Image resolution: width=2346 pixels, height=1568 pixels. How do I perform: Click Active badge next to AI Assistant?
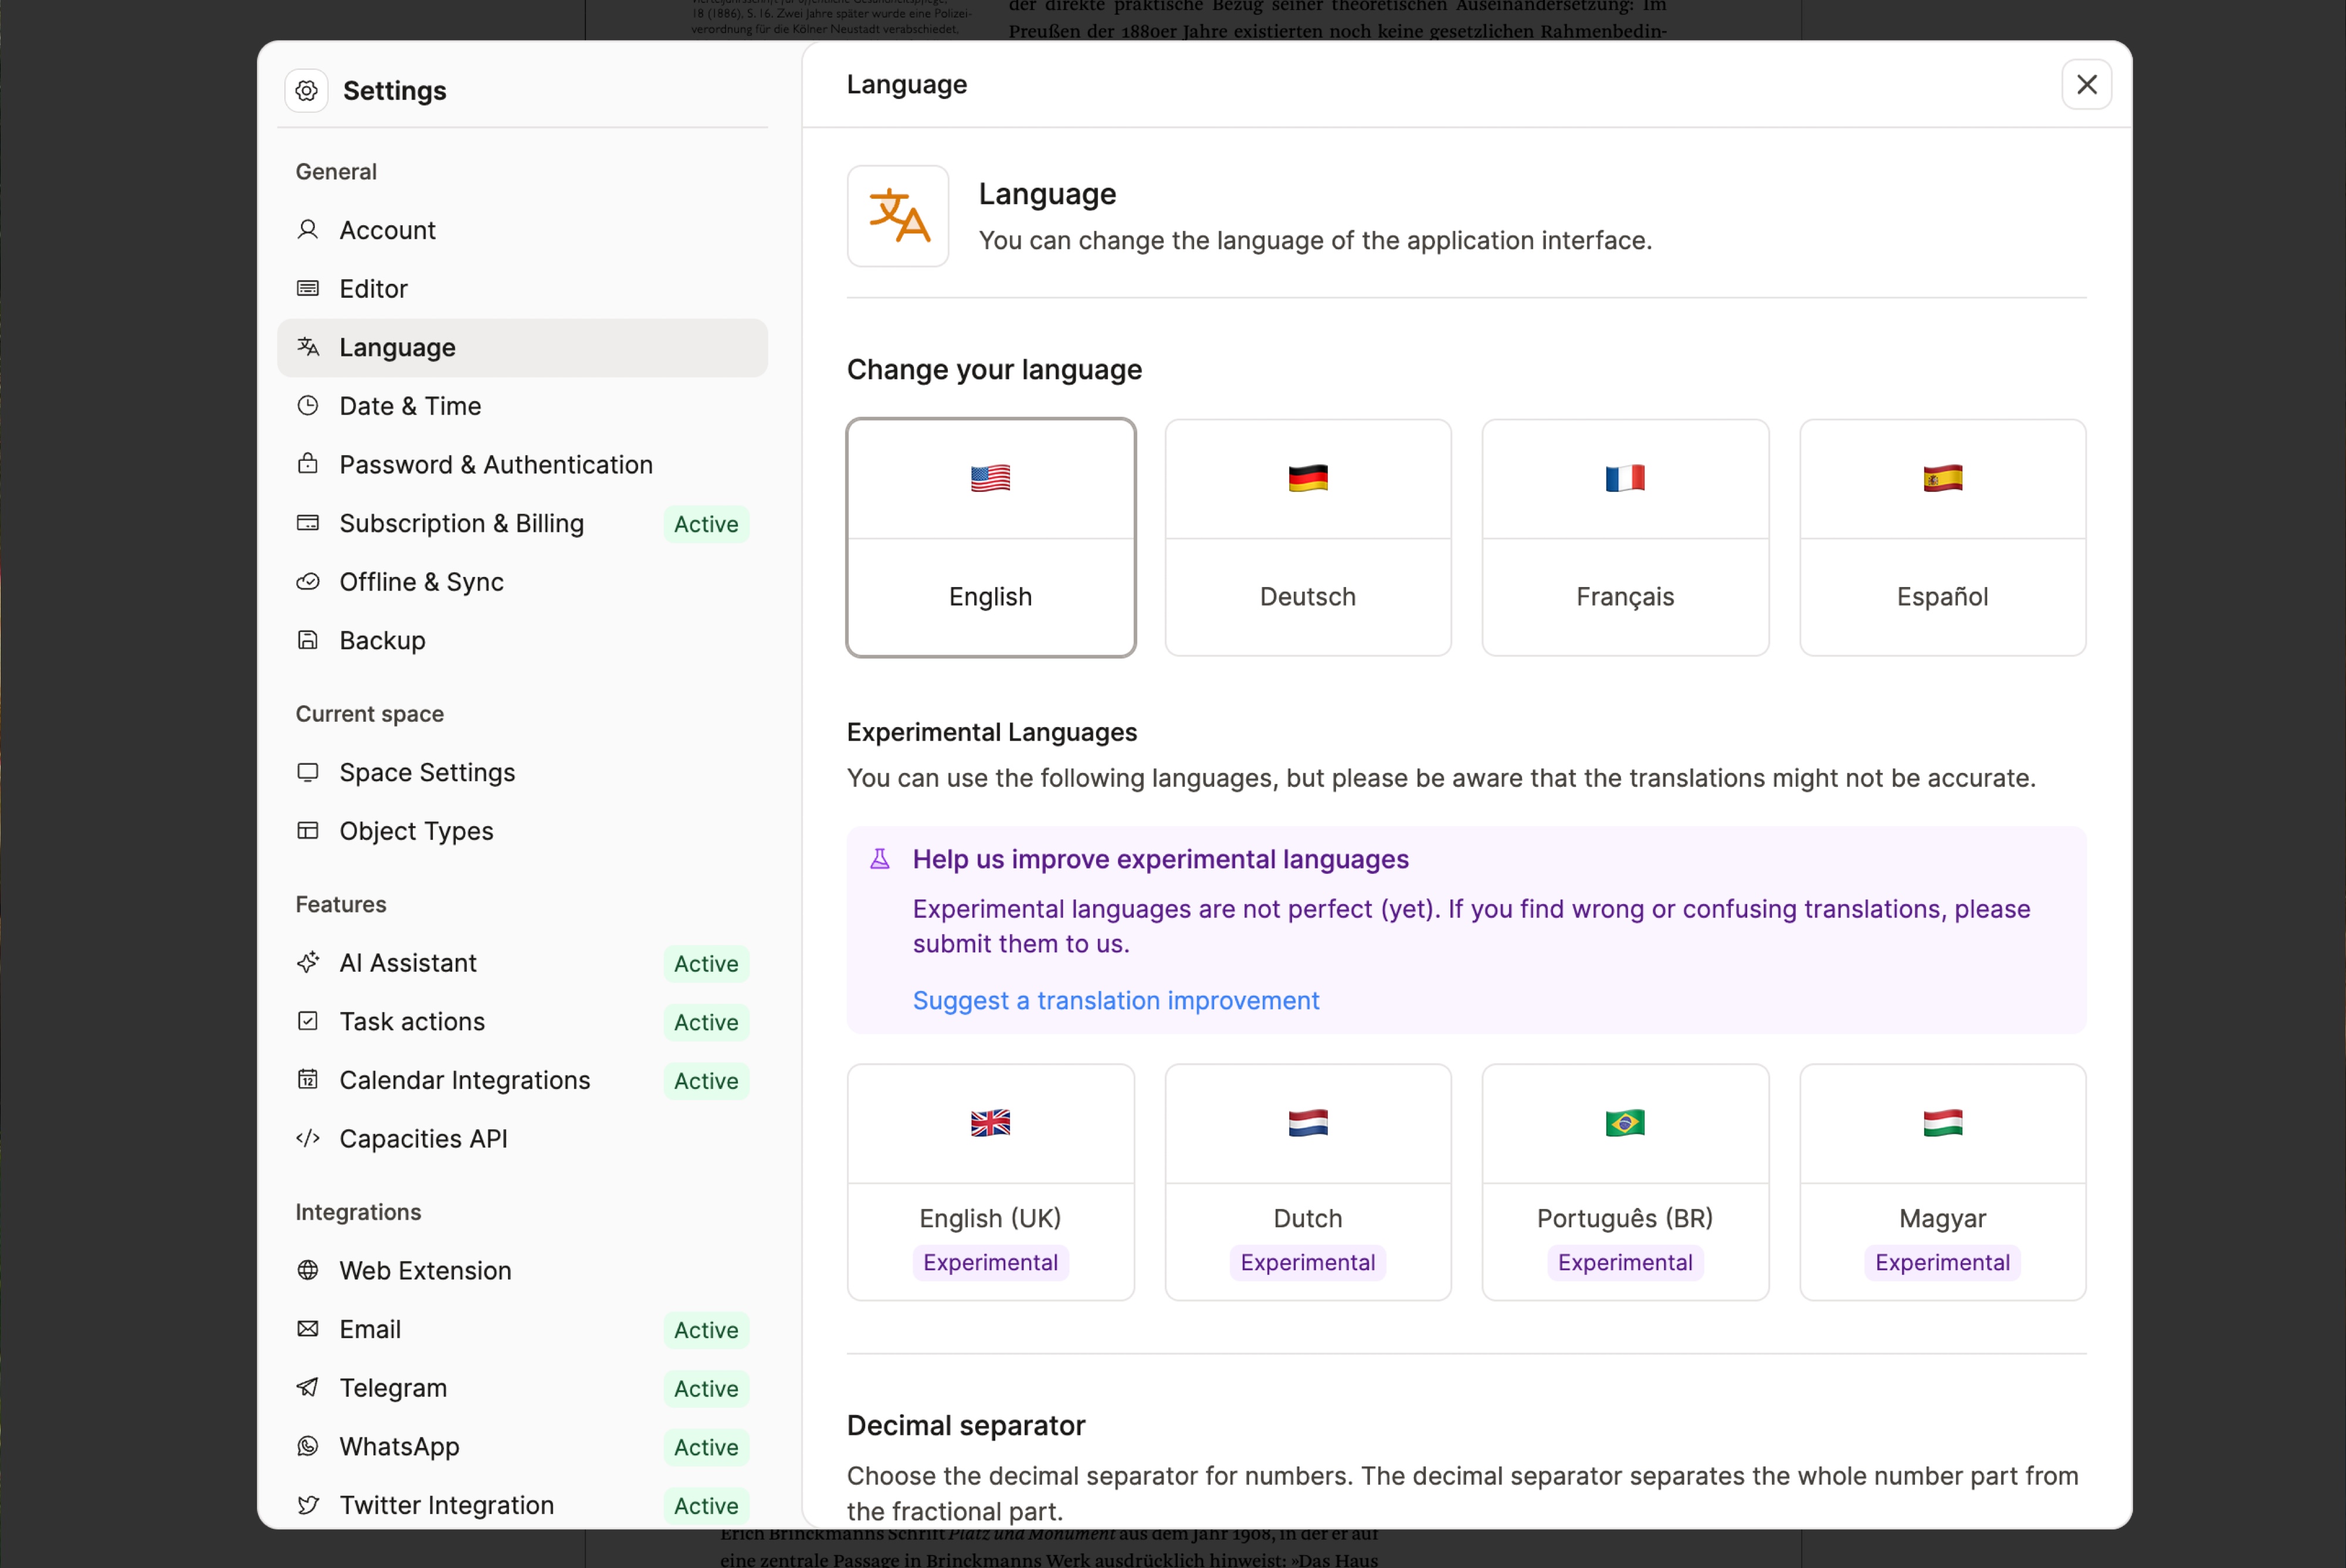pos(706,963)
